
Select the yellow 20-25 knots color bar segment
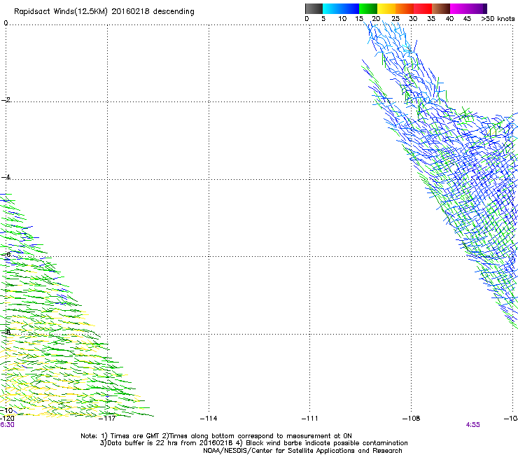(386, 8)
